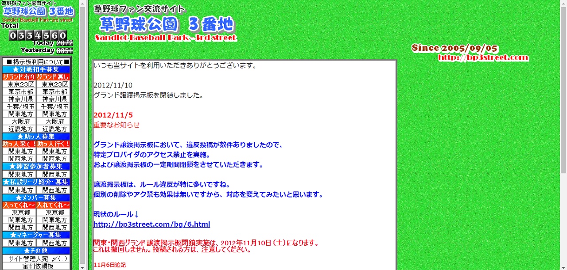Click the page's right vertical scrollbar
The image size is (567, 270).
[x=563, y=133]
